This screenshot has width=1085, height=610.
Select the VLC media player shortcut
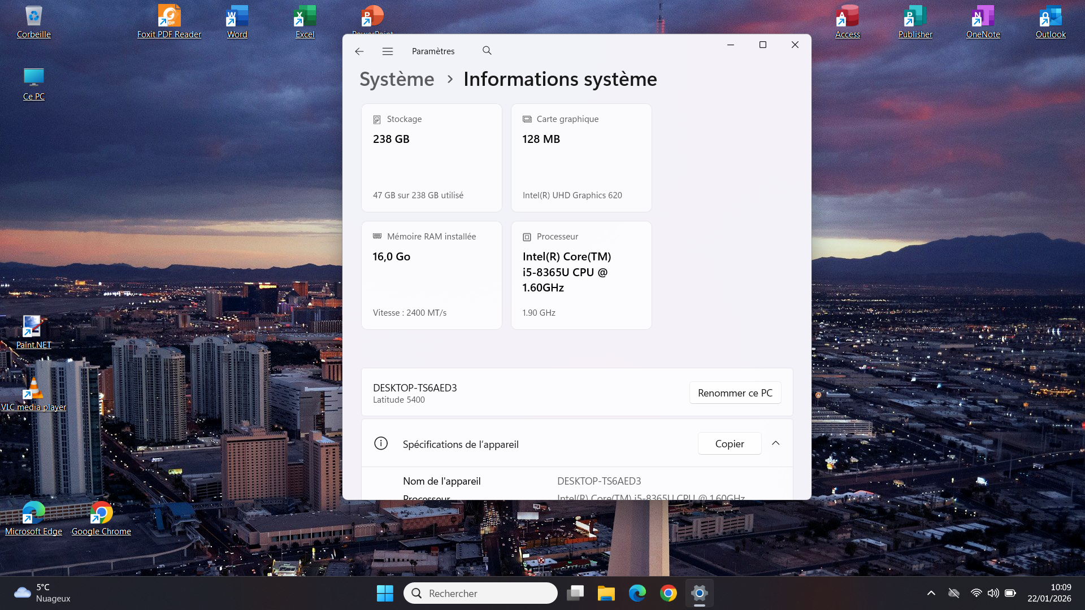click(34, 395)
